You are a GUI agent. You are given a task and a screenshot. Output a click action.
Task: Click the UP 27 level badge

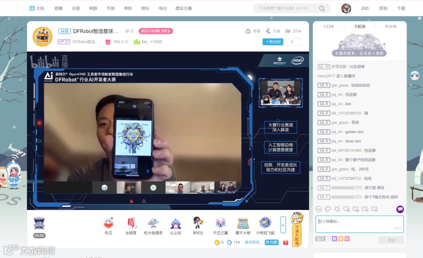[64, 42]
